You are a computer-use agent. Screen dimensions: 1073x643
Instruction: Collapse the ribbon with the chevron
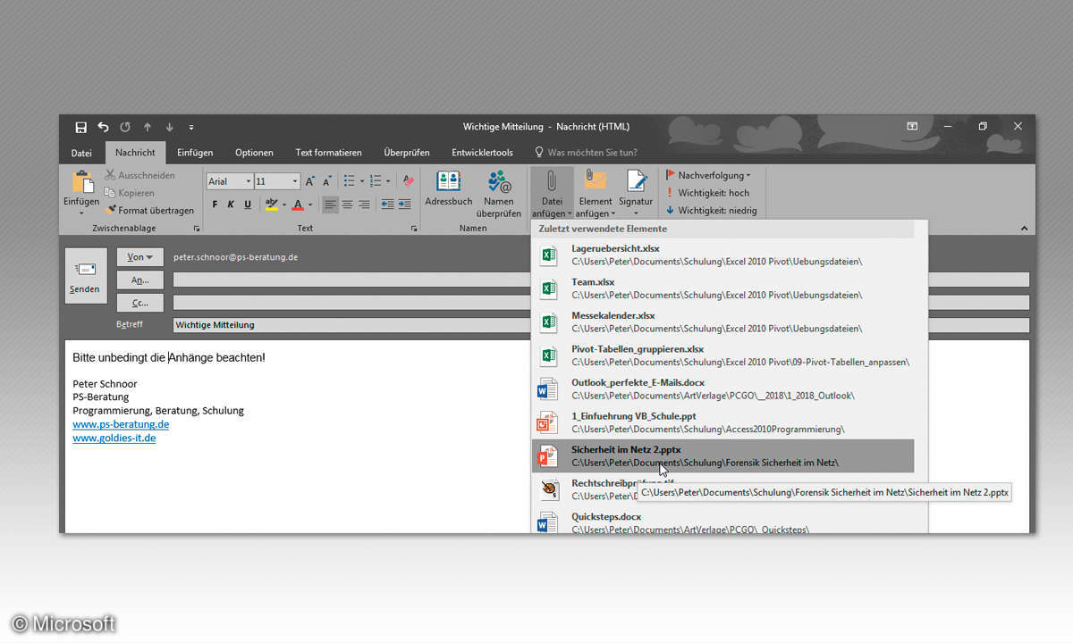click(1024, 229)
